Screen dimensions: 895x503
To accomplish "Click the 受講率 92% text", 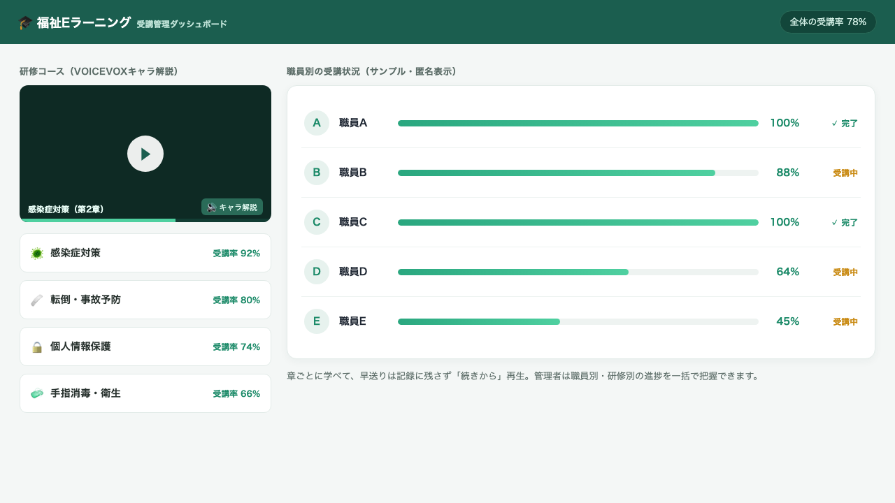I will [x=236, y=254].
